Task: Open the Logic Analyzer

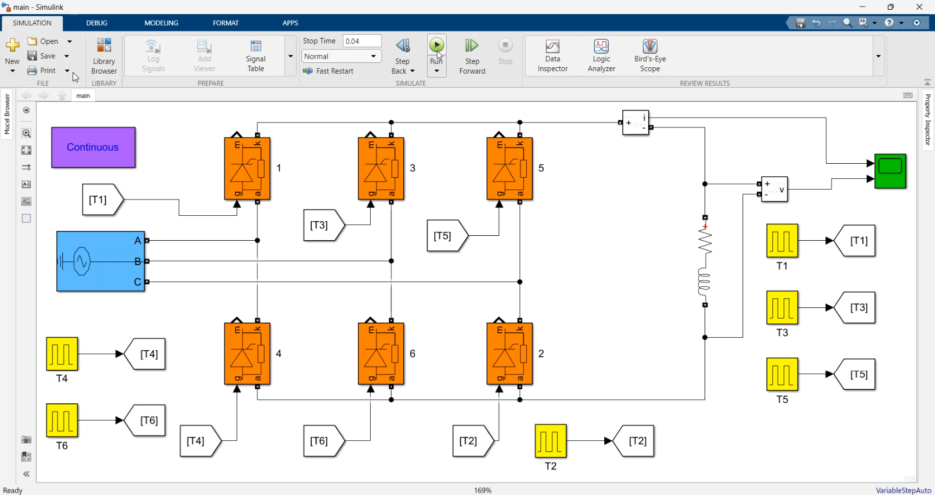Action: [x=601, y=56]
